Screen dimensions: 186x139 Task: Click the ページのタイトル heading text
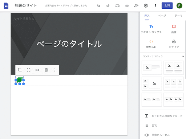coord(69,44)
